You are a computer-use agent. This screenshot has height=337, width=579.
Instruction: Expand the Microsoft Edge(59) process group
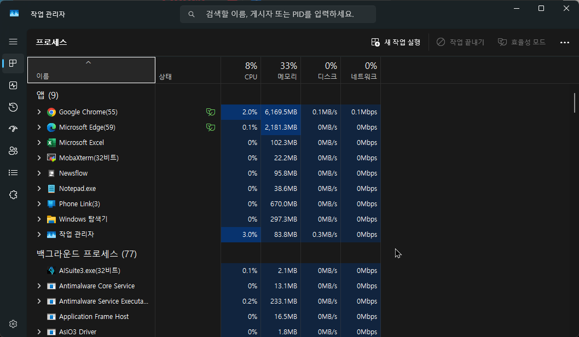point(39,127)
